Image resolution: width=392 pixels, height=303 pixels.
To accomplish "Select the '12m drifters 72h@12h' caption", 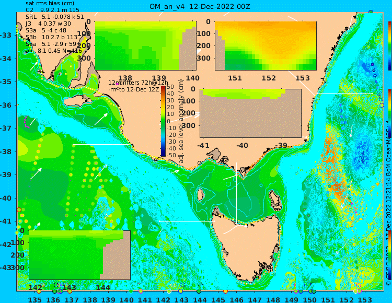I will tap(139, 83).
